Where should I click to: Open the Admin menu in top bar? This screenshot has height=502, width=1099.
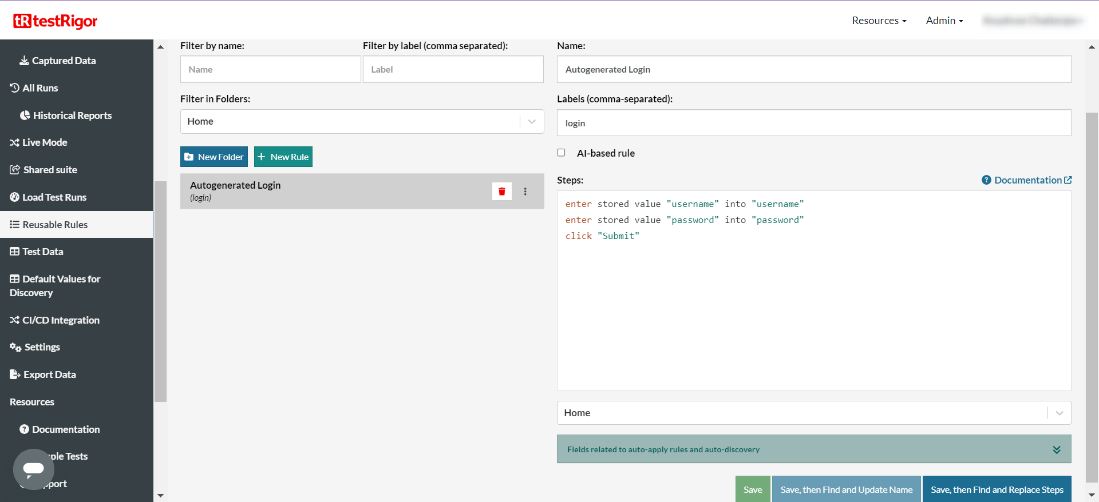[x=944, y=21]
